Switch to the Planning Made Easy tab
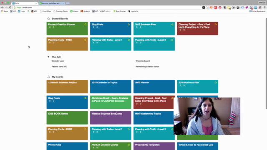 [52, 3]
